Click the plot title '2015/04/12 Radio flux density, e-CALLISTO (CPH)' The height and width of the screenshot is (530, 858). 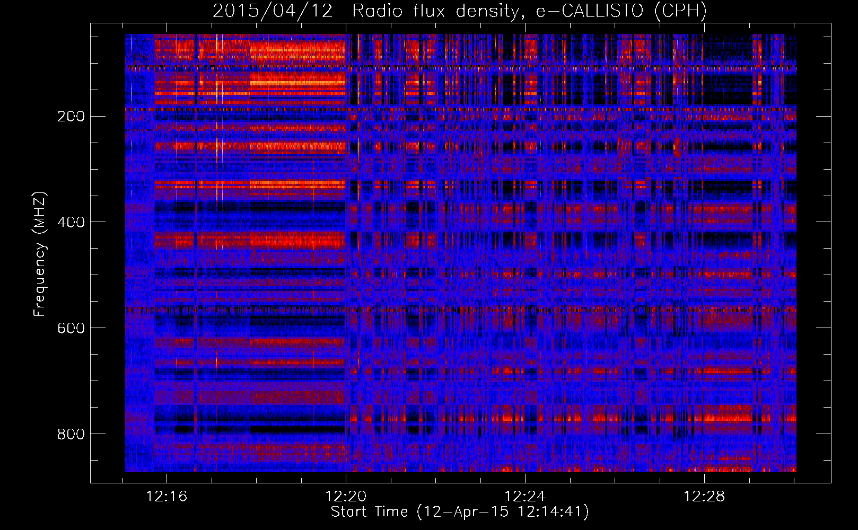click(460, 11)
